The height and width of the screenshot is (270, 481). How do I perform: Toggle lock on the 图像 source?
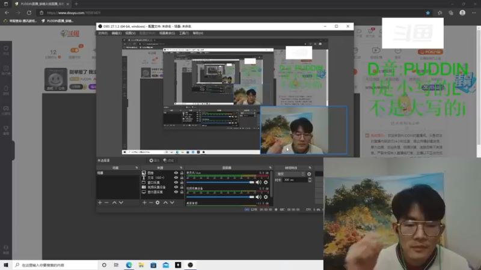[x=182, y=173]
